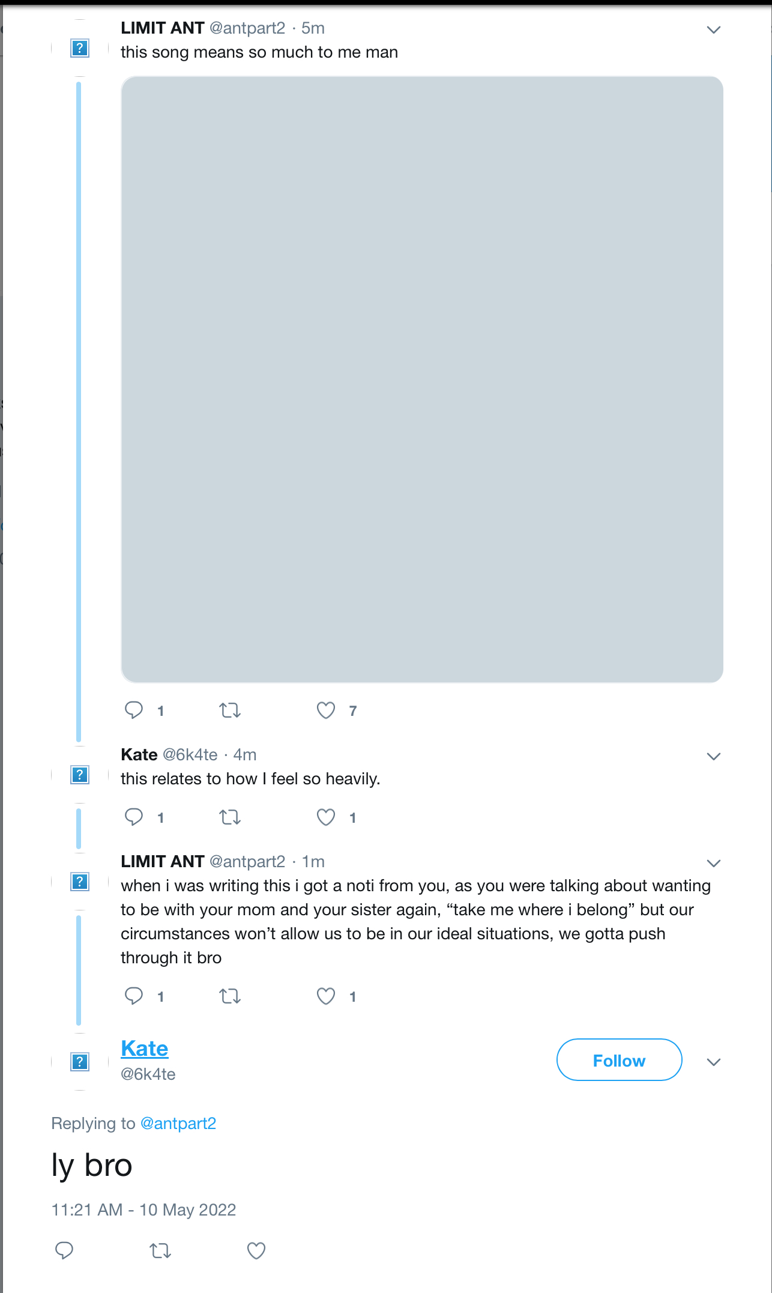Reply to LIMIT ANT's 'when i was writing' tweet
Viewport: 772px width, 1293px height.
click(x=134, y=996)
